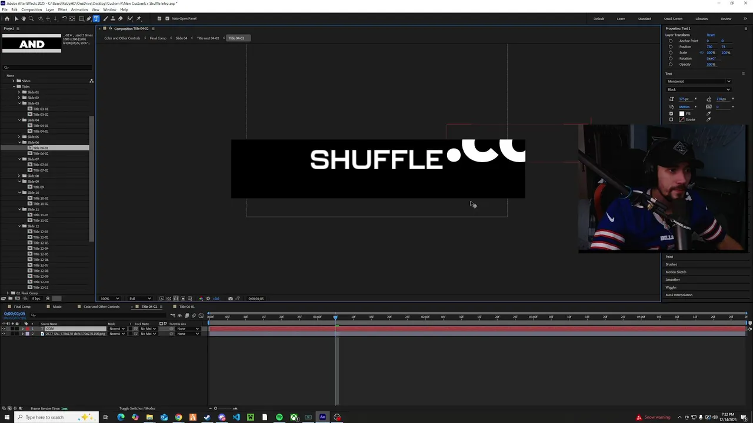Click the red label color of layer 1
Image resolution: width=753 pixels, height=423 pixels.
click(x=27, y=328)
